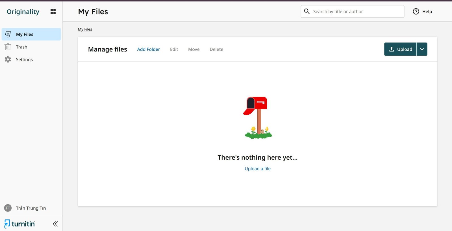The image size is (452, 231).
Task: Click the Add Folder link
Action: coord(148,49)
